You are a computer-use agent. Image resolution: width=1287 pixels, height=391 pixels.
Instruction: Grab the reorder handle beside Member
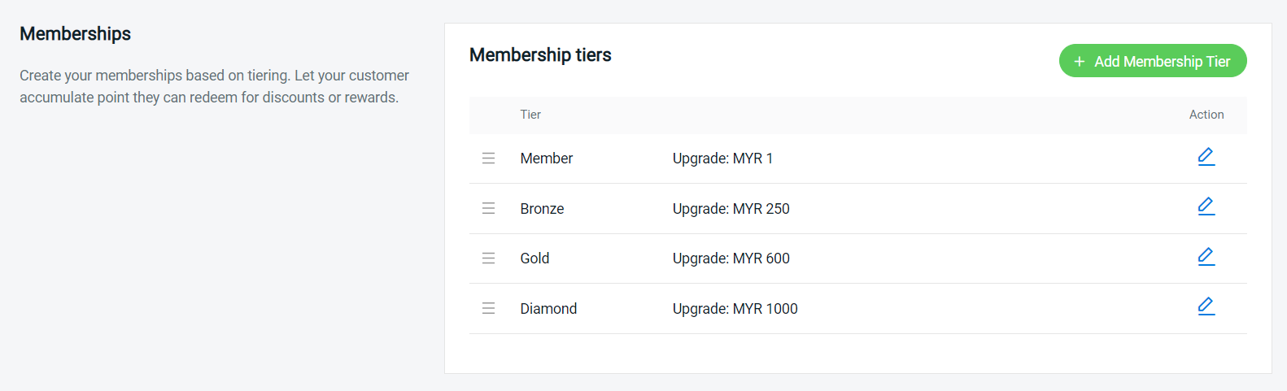coord(488,159)
